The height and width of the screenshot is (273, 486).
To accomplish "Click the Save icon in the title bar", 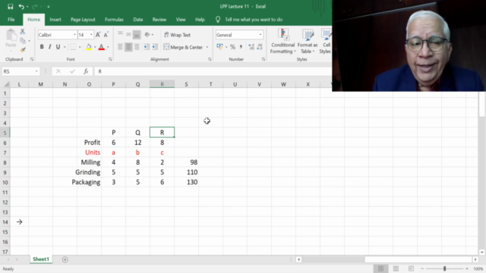I will click(x=10, y=7).
